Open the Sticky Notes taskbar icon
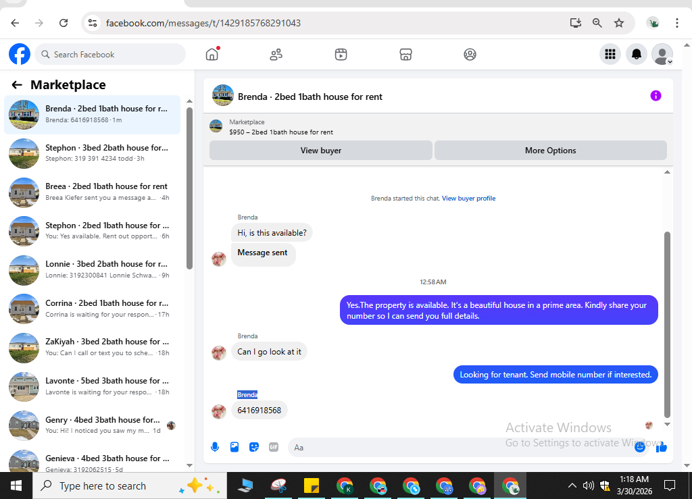 point(312,485)
